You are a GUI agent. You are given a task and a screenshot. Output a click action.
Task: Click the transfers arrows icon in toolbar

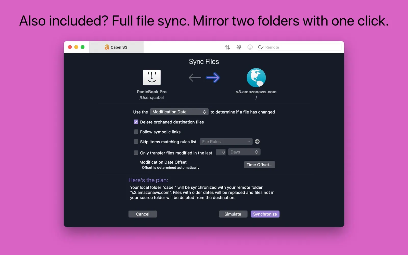point(227,47)
